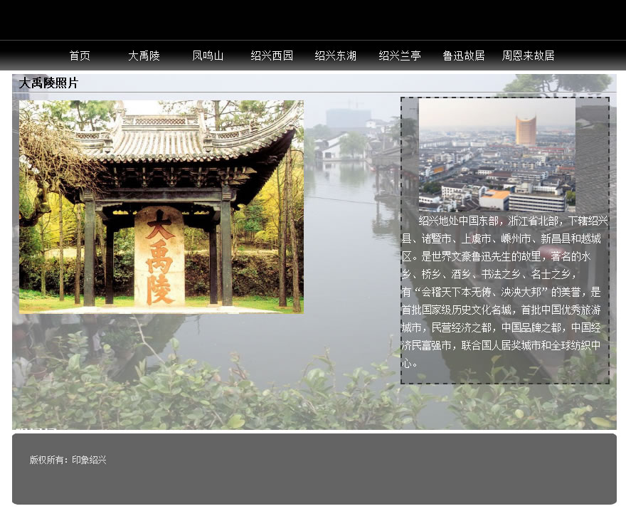Go to the 大禹陵 page in navigation
Screen dimensions: 626x521
pyautogui.click(x=144, y=56)
